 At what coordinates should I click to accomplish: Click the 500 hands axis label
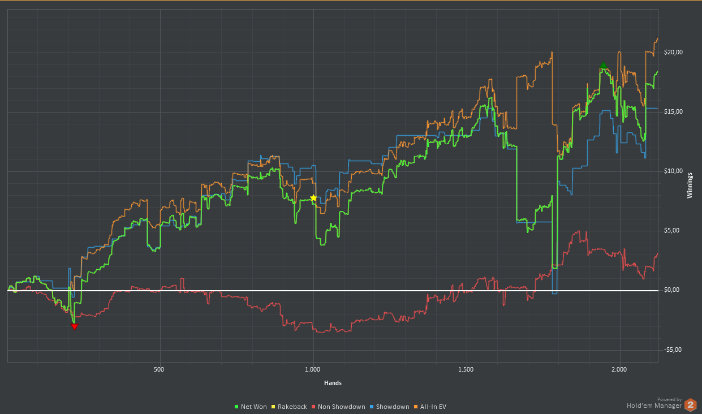pyautogui.click(x=159, y=370)
